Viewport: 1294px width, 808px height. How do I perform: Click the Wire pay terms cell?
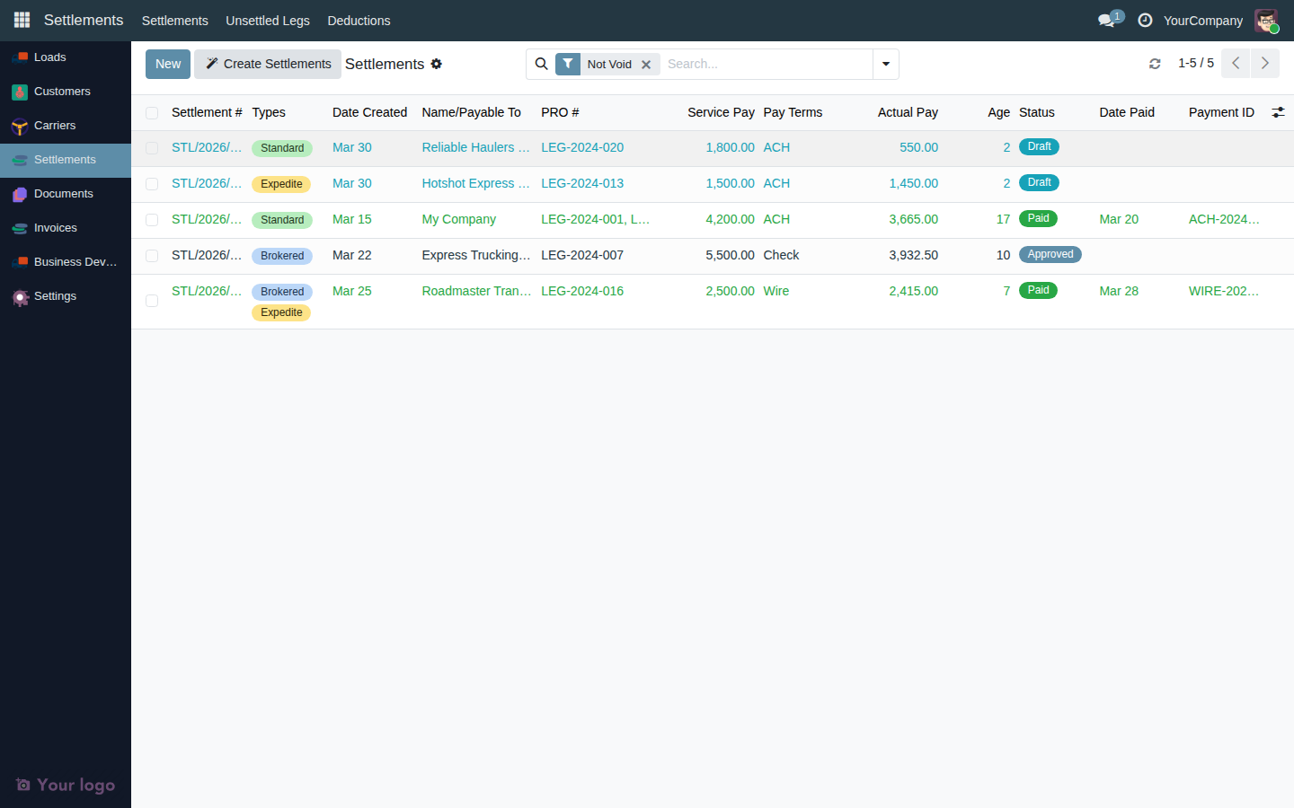coord(776,291)
